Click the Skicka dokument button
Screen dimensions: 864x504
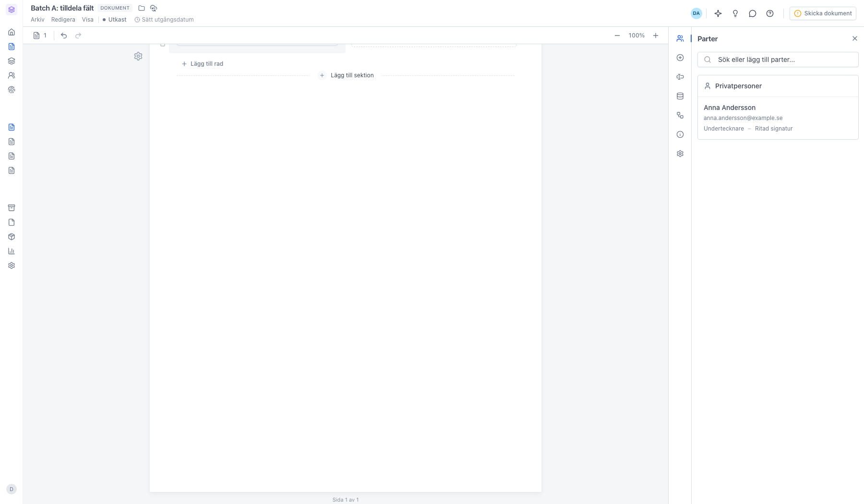823,13
